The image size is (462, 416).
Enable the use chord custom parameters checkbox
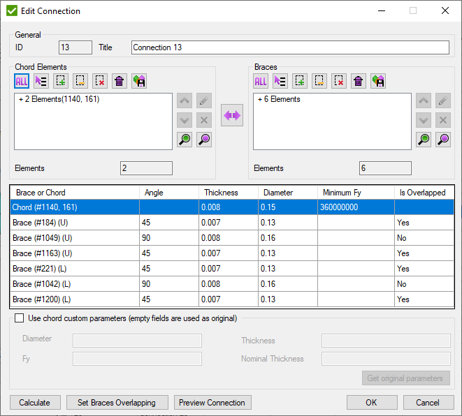point(19,318)
